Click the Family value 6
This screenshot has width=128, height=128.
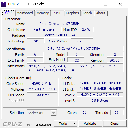click(x=35, y=54)
